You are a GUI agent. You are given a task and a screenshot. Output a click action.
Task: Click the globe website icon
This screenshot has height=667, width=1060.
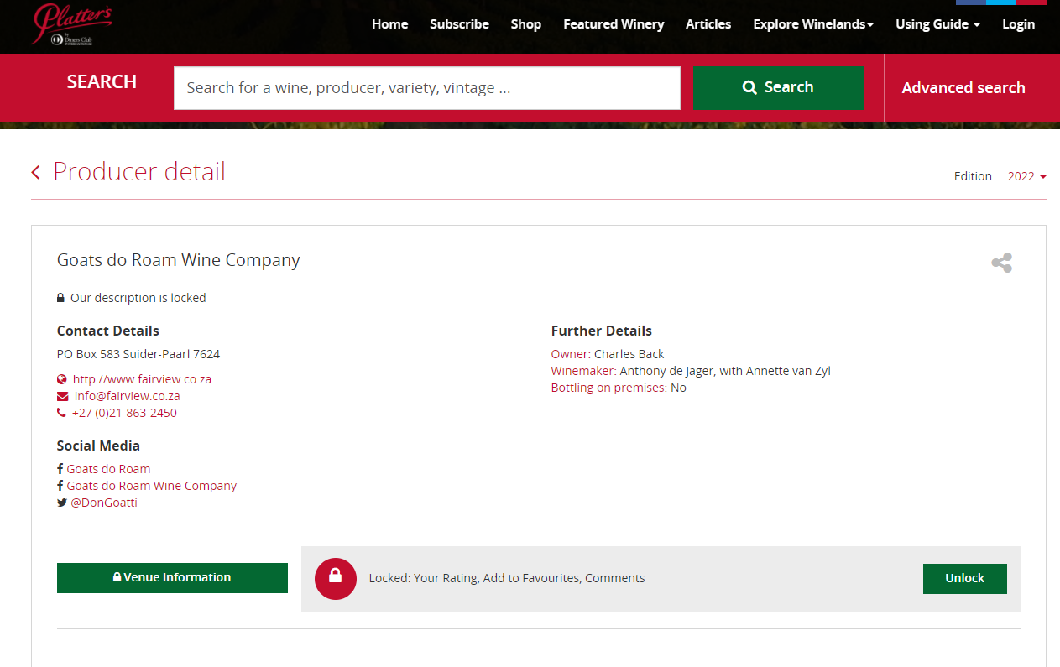pyautogui.click(x=61, y=379)
